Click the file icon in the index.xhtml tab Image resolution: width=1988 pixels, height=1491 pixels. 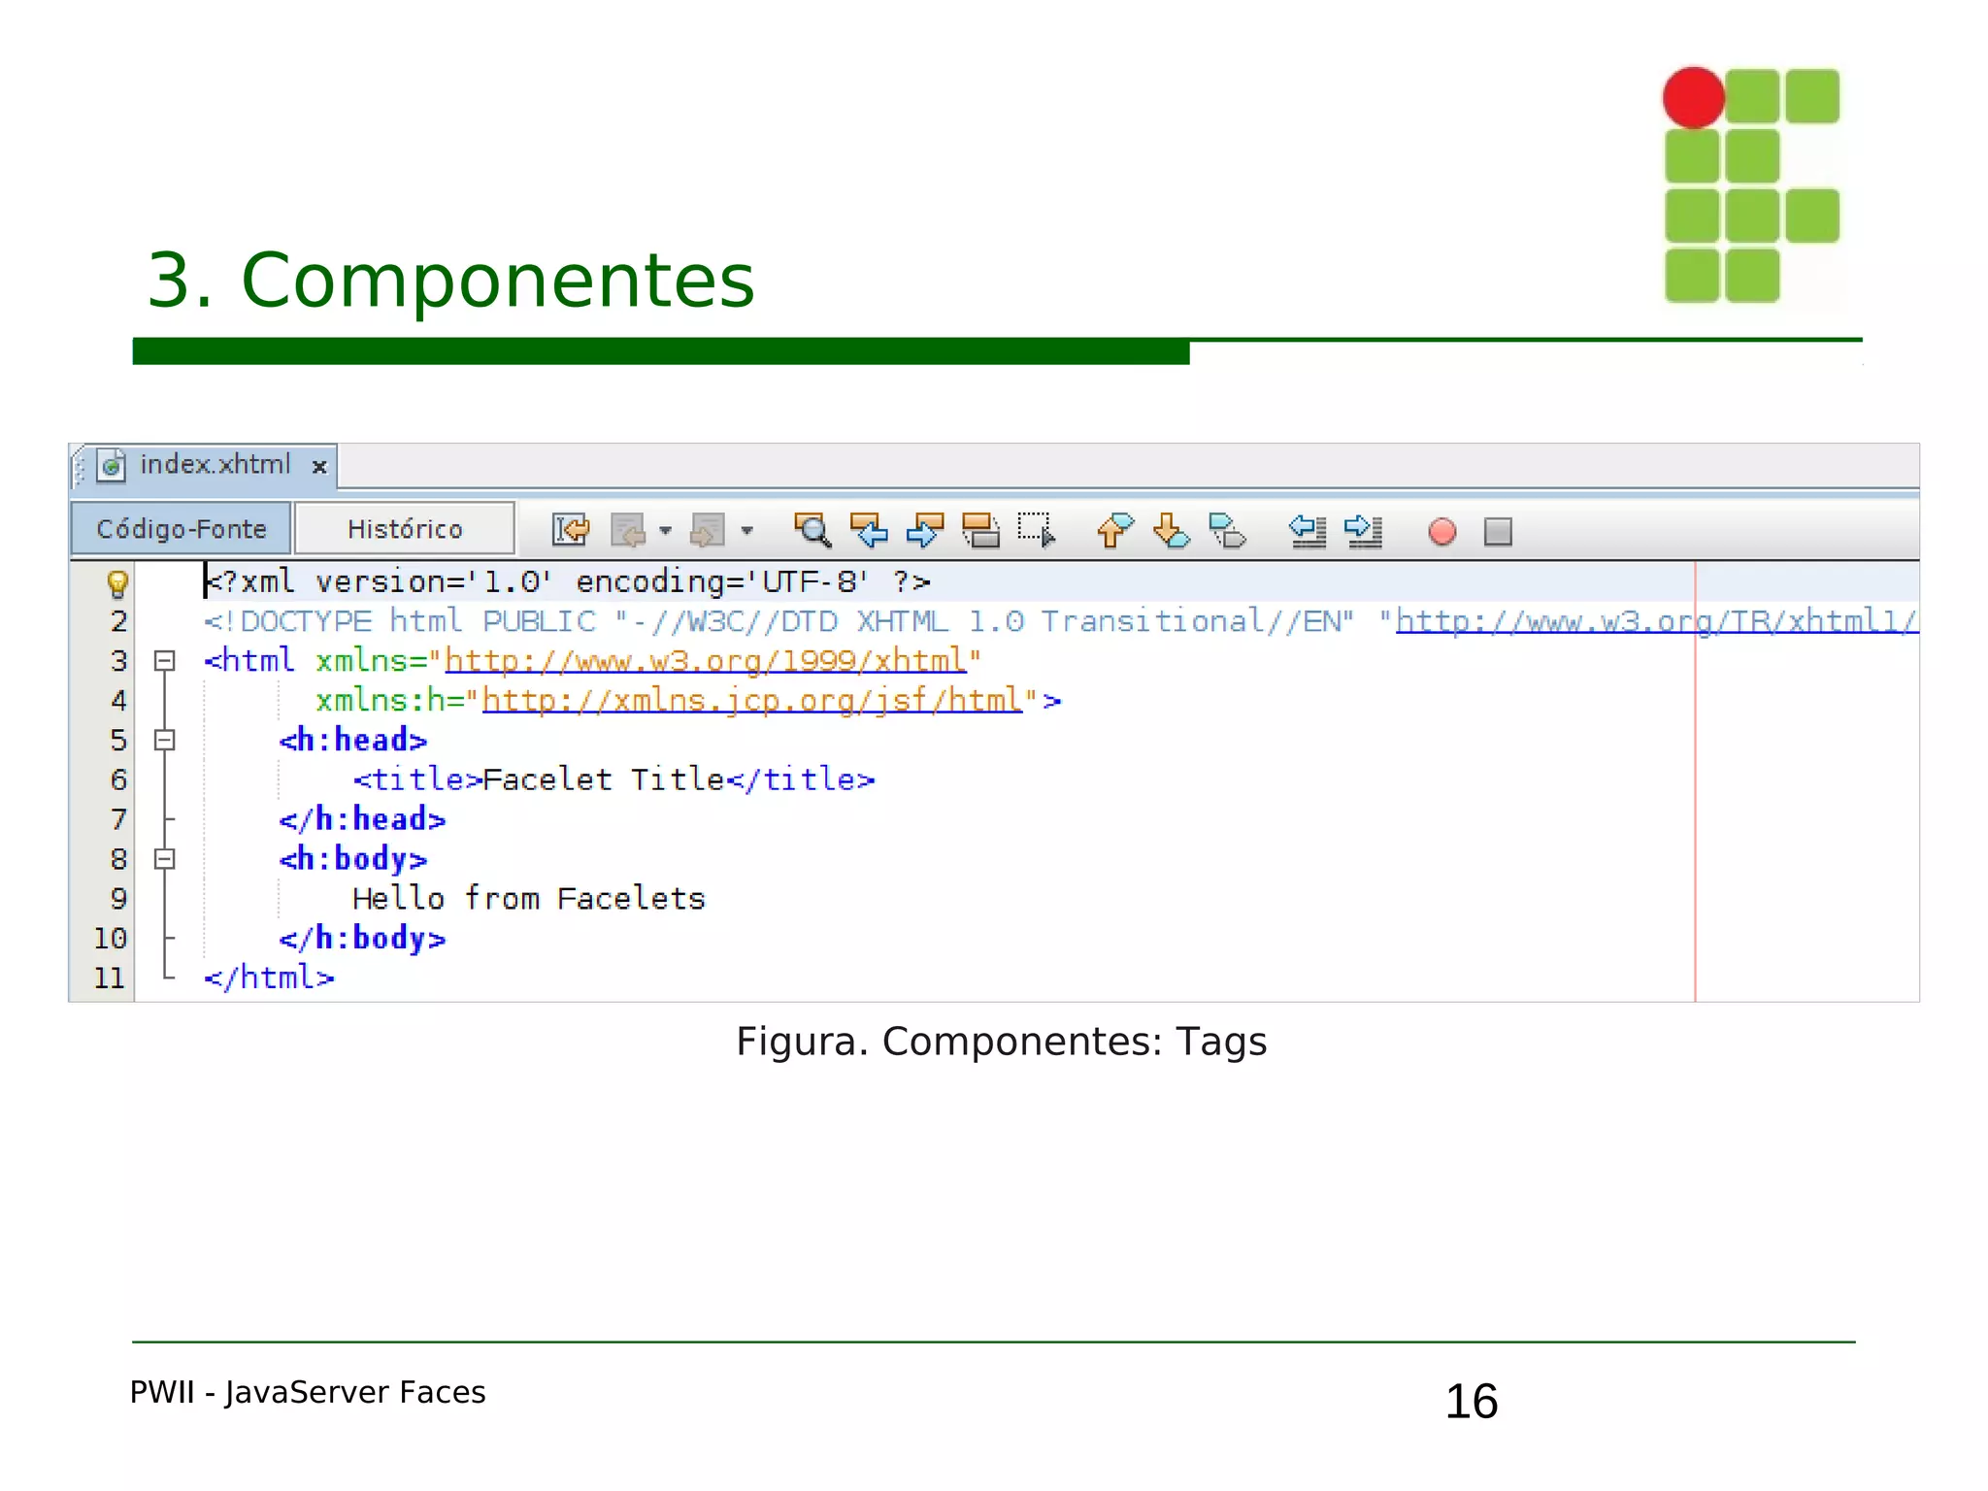[x=112, y=466]
